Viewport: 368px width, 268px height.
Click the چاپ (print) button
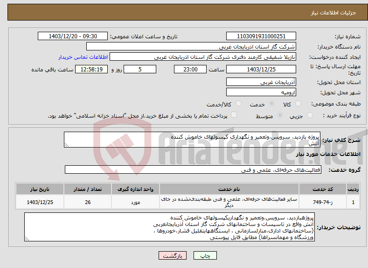205,255
